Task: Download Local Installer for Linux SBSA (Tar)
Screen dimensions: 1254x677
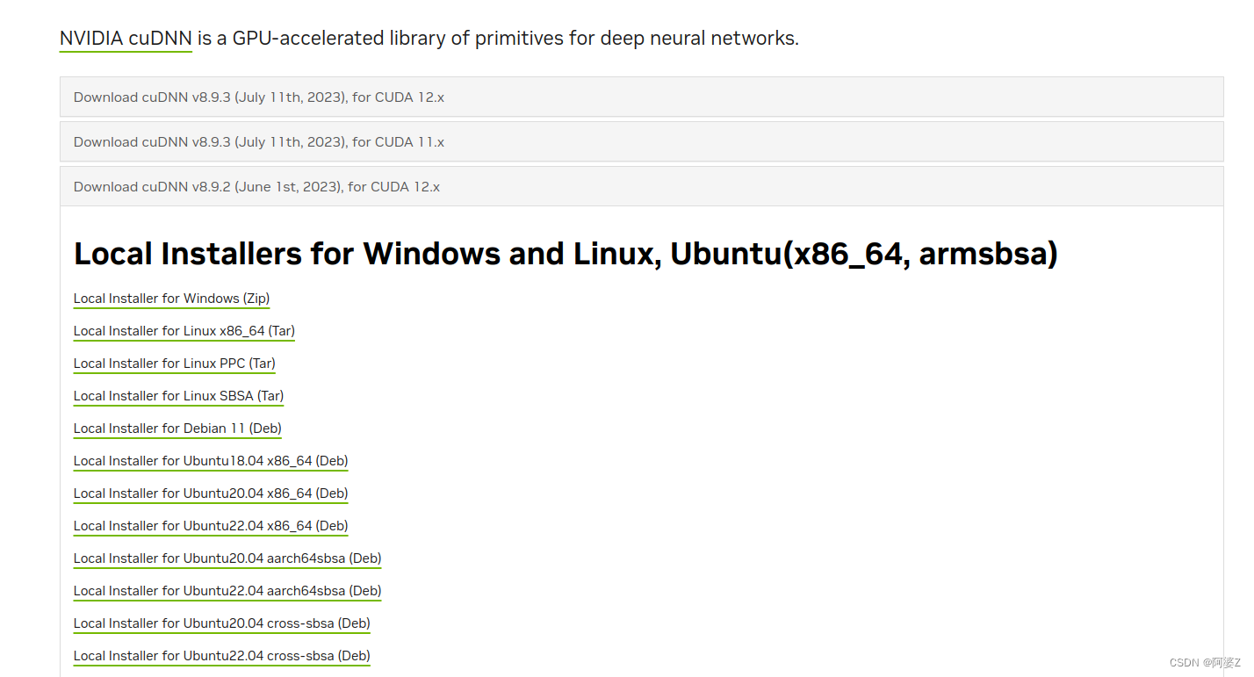Action: [x=178, y=396]
